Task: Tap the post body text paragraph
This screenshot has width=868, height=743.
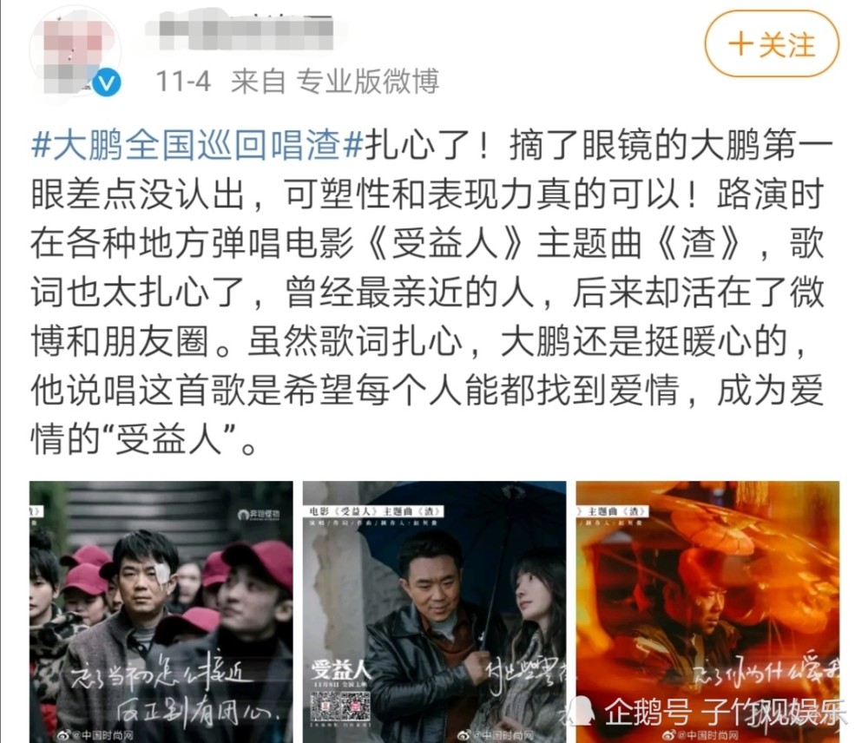Action: 431,292
